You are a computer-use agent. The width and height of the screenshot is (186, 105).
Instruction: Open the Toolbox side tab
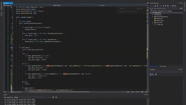[1, 14]
